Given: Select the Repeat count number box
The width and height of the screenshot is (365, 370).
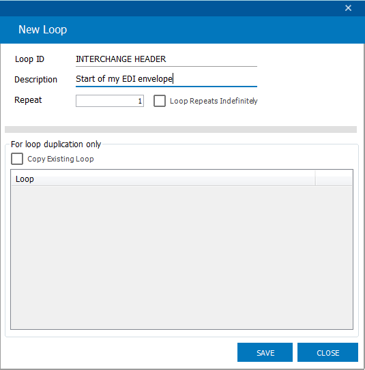Looking at the screenshot, I should 110,101.
